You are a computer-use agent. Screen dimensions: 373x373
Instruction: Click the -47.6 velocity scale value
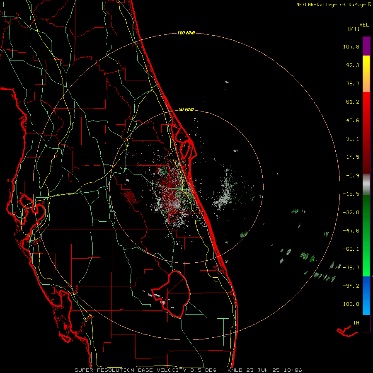pyautogui.click(x=351, y=231)
